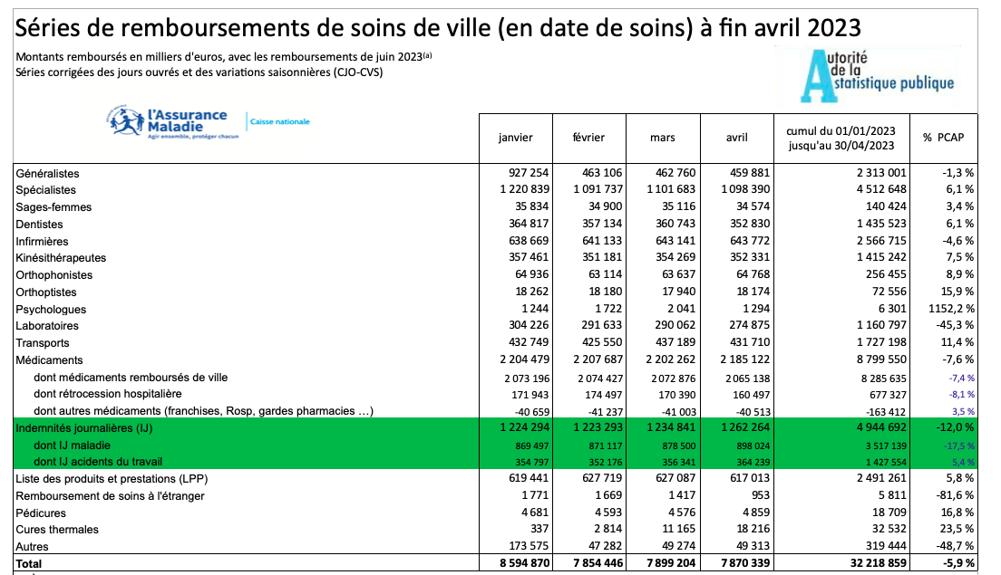Click autres médicaments cumul value -163 412
The width and height of the screenshot is (1001, 575).
pyautogui.click(x=885, y=412)
